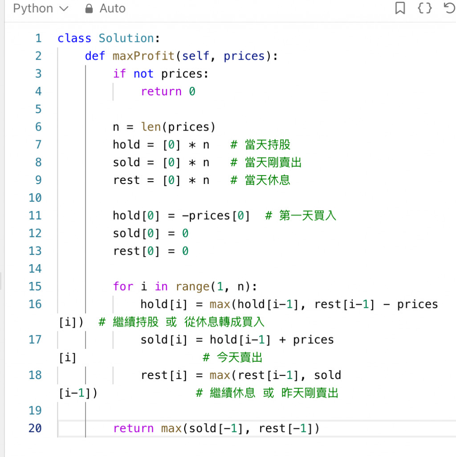
Task: Click line number 14 in the gutter
Action: pos(35,269)
